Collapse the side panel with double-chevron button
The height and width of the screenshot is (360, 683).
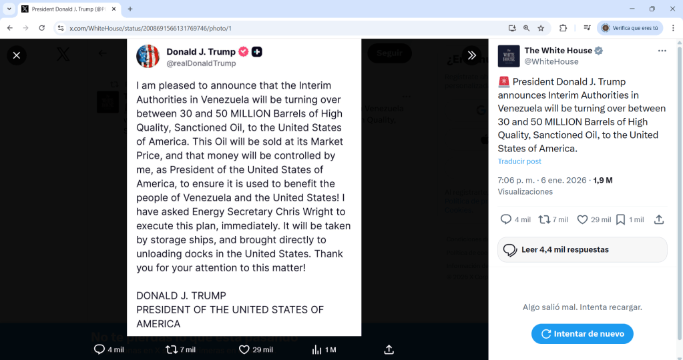tap(471, 55)
